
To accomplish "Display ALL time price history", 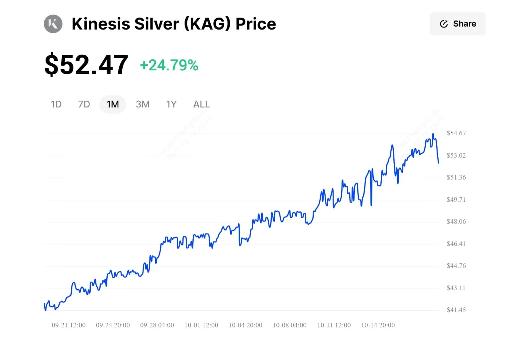I will tap(201, 104).
